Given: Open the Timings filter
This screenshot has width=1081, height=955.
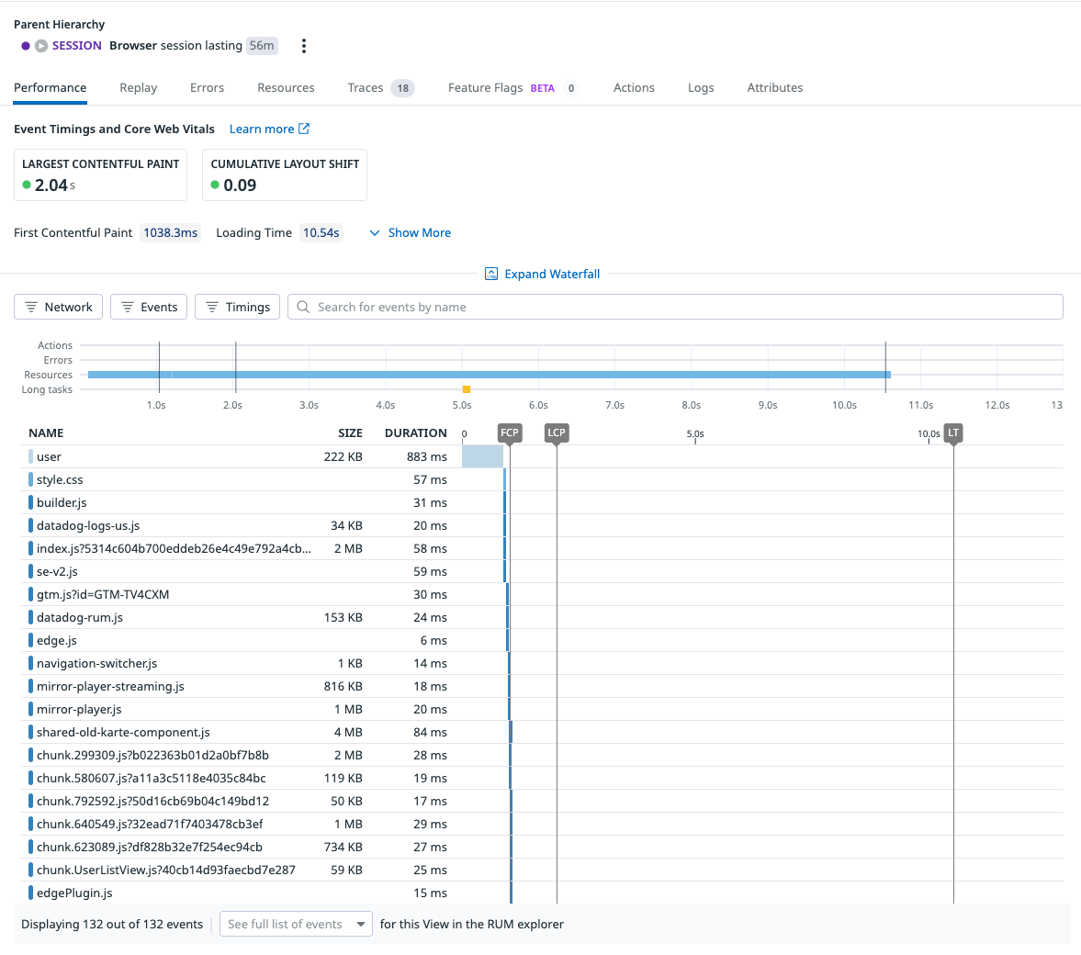Looking at the screenshot, I should point(237,307).
